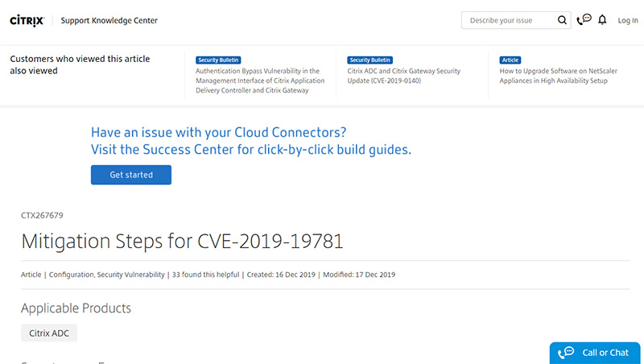644x364 pixels.
Task: Open the phone chat icon in header
Action: 584,19
